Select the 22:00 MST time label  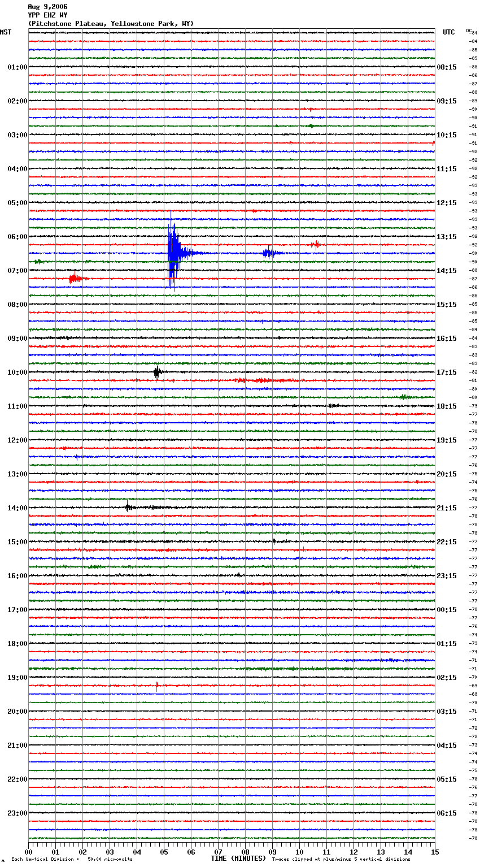[x=18, y=779]
